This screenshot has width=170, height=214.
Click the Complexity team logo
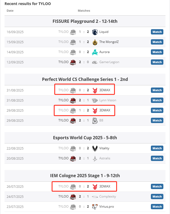[95, 196]
